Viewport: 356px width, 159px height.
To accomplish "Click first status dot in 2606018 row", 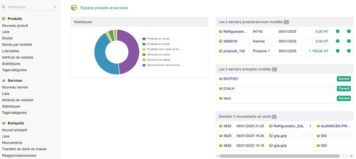I will [337, 41].
